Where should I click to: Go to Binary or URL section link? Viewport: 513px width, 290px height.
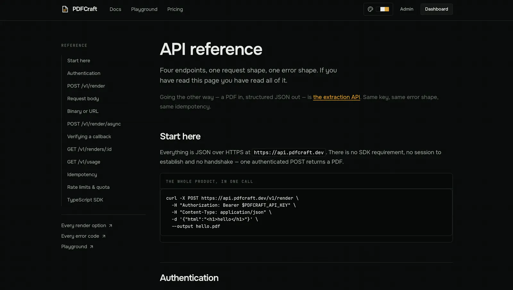(x=83, y=111)
